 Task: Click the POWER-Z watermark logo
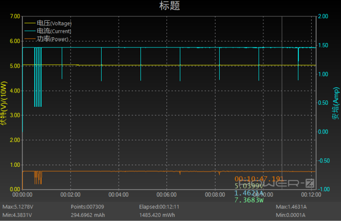coord(276,183)
